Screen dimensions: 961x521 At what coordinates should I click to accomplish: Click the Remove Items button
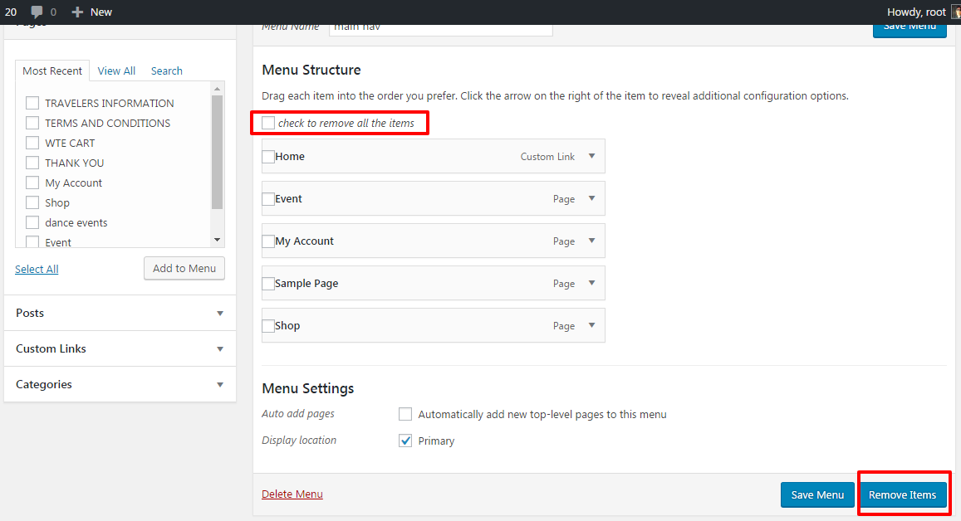tap(902, 494)
